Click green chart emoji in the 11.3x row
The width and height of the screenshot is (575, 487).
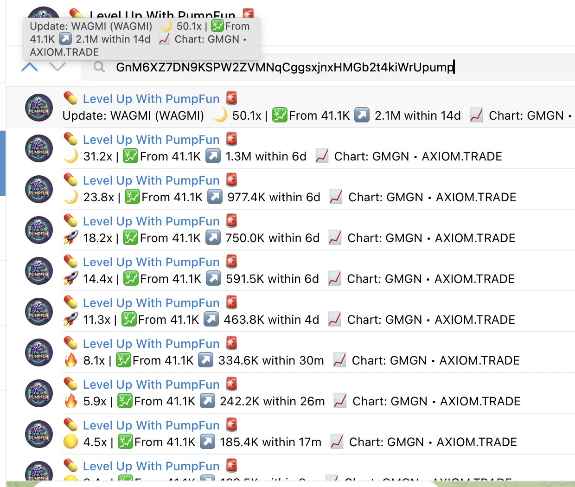pos(129,320)
